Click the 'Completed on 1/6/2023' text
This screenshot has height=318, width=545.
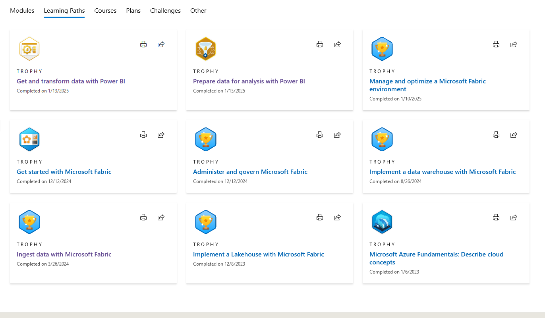point(394,272)
